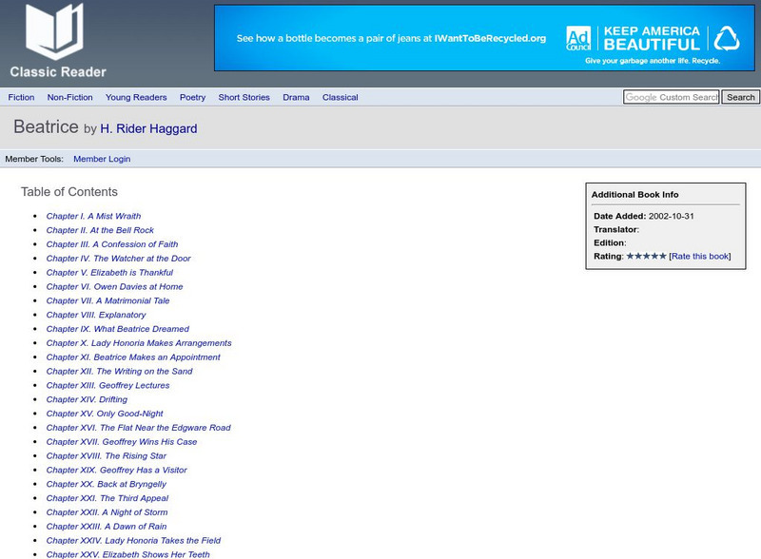Open the Drama section

(x=296, y=97)
